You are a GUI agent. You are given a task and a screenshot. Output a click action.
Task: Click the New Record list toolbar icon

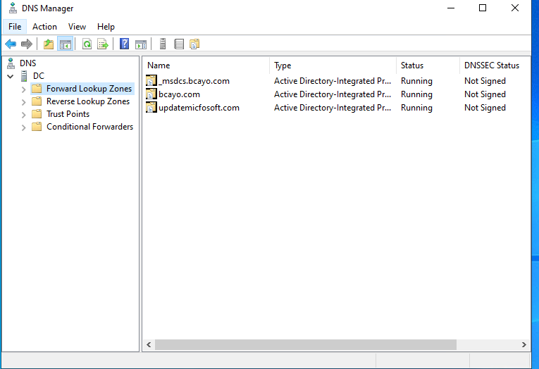179,44
